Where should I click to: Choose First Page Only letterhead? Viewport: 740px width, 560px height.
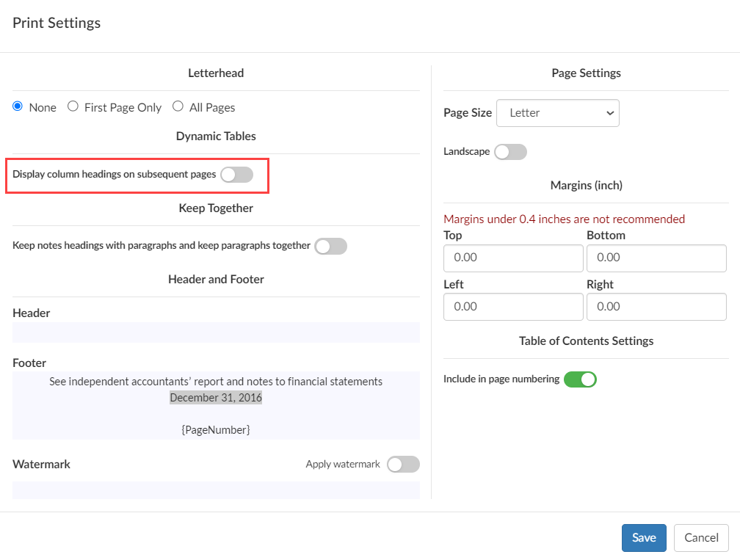click(x=73, y=106)
